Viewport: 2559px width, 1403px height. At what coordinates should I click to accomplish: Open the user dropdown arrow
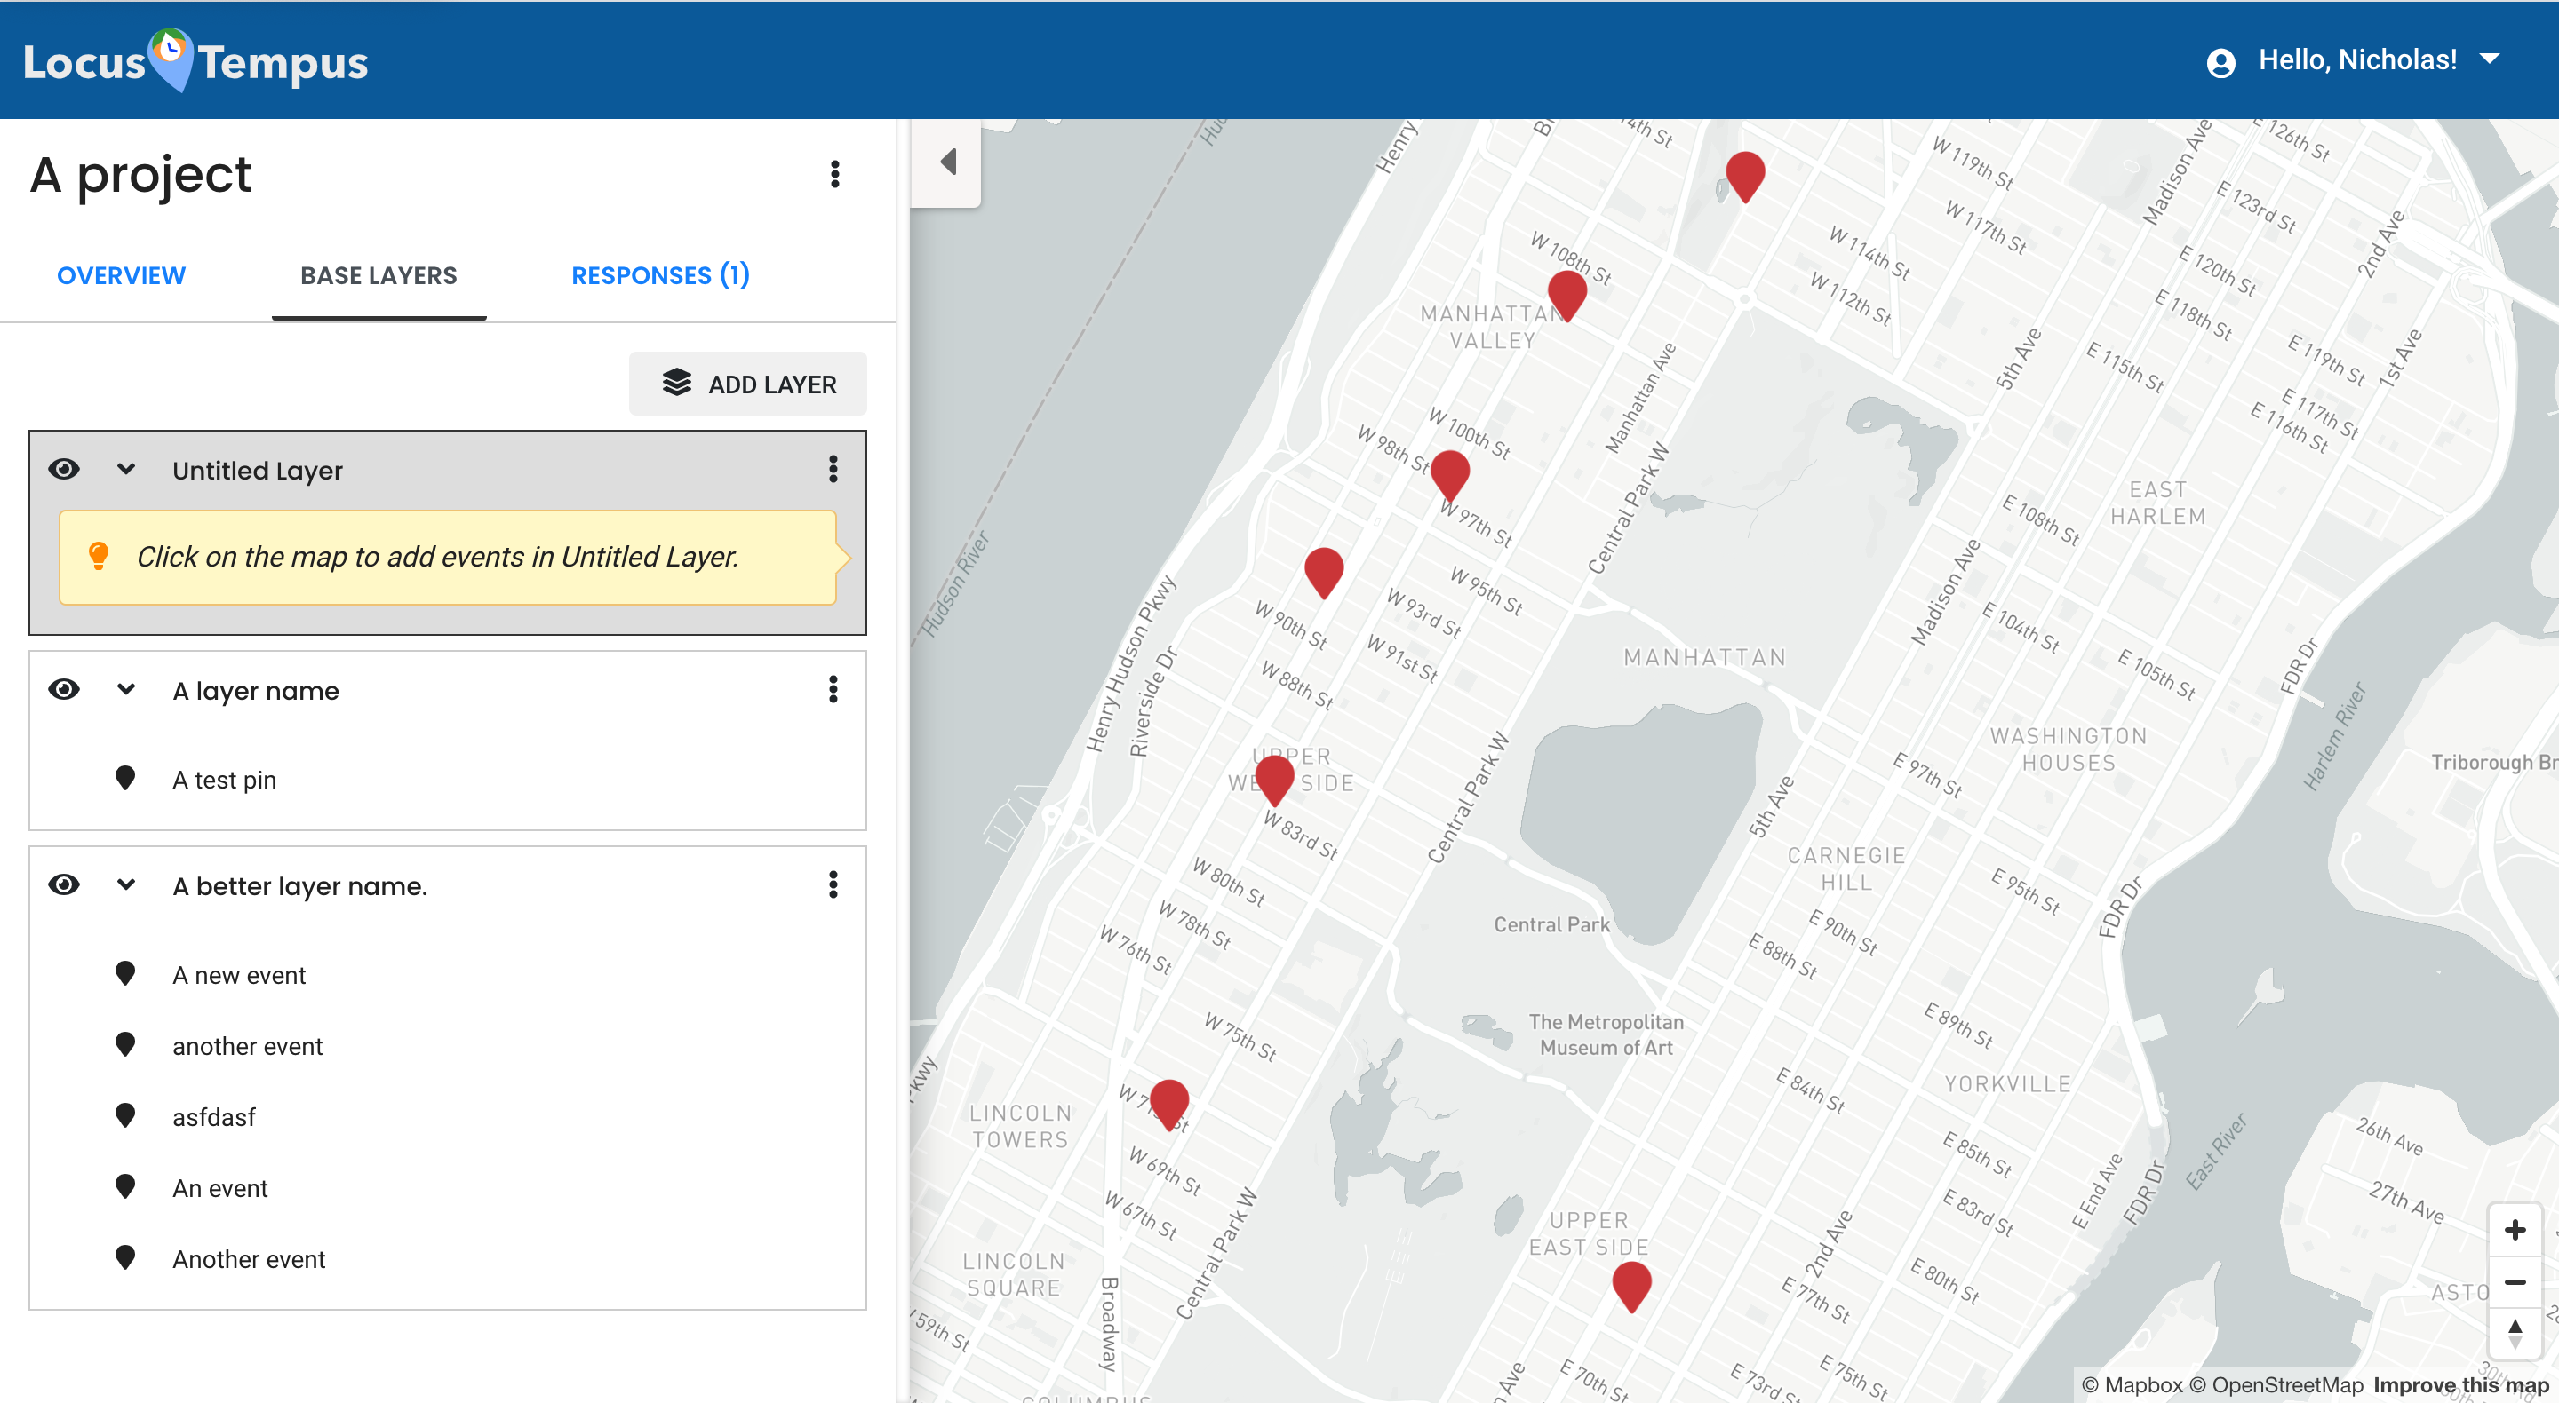(2489, 59)
